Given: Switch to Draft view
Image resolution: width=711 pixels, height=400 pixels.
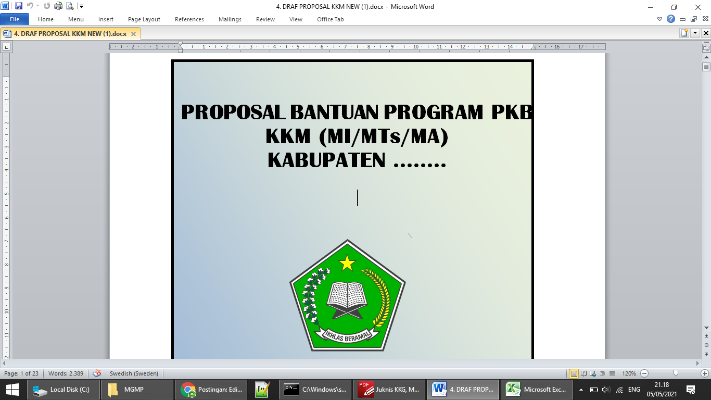Looking at the screenshot, I should click(612, 373).
